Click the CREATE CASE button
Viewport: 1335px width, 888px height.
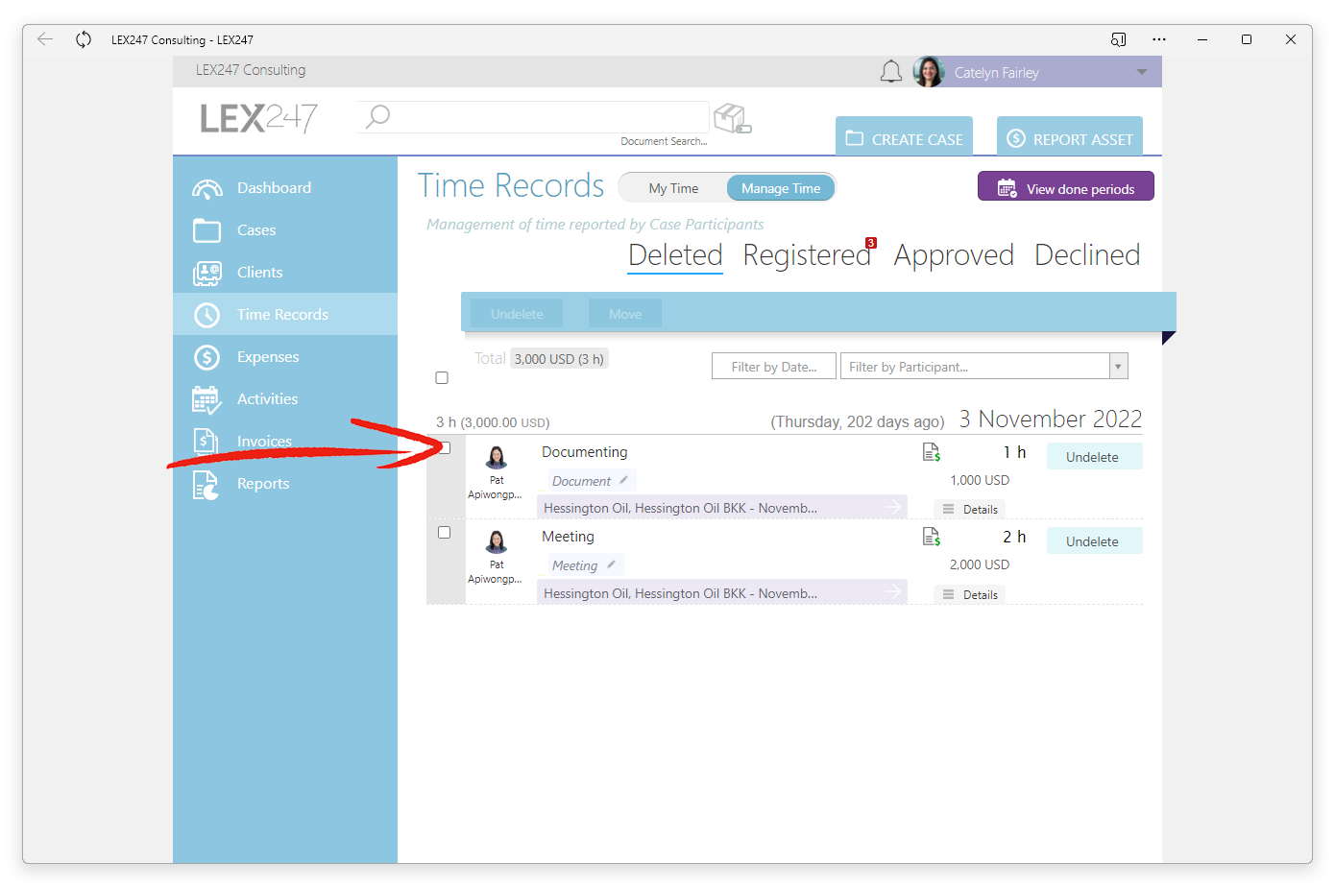tap(904, 136)
